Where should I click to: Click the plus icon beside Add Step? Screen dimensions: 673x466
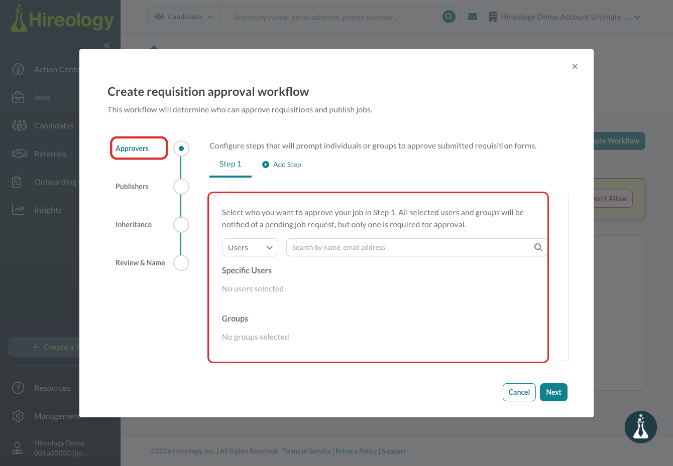pyautogui.click(x=266, y=165)
